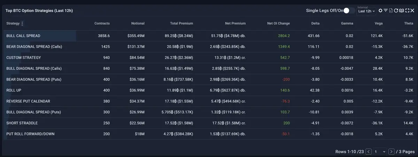The image size is (418, 157).
Task: Click total premium 89.25₿ ($8.24M)
Action: pyautogui.click(x=179, y=36)
